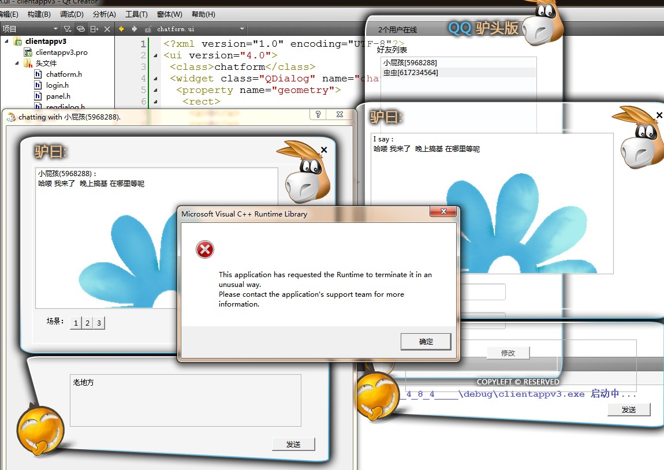
Task: Click the message box containing 老地方
Action: pos(185,400)
